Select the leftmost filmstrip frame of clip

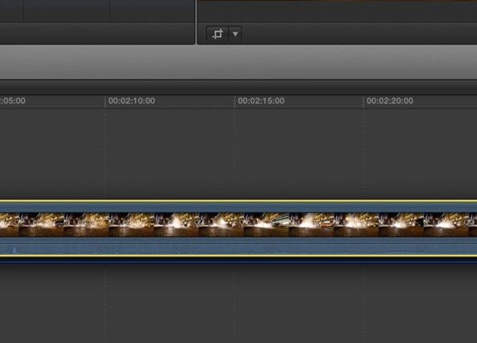(9, 224)
